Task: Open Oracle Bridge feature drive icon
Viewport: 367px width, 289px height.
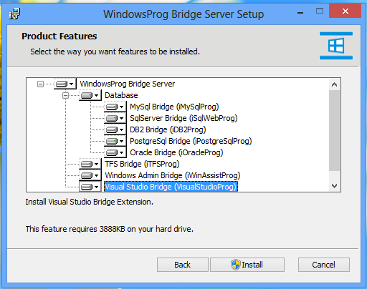Action: [x=115, y=152]
